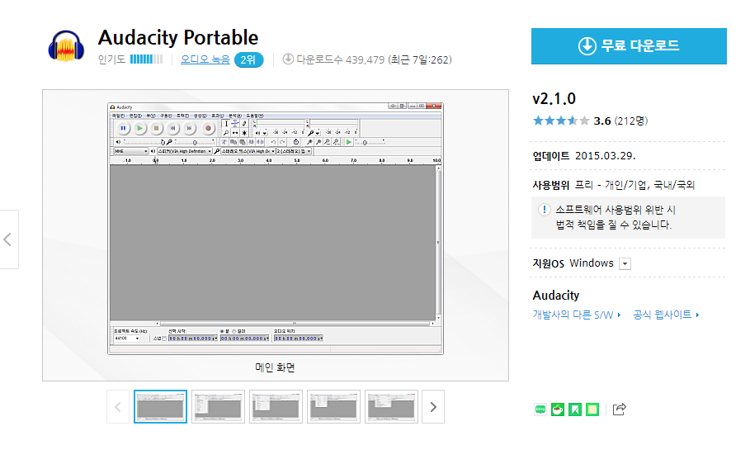Click the 2위 ranking badge
This screenshot has height=464, width=750.
coord(248,59)
